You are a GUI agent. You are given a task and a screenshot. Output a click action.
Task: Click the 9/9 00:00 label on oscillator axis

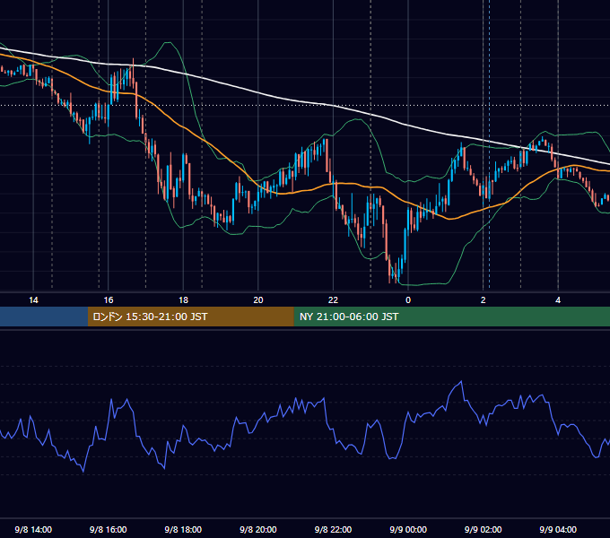coord(408,529)
